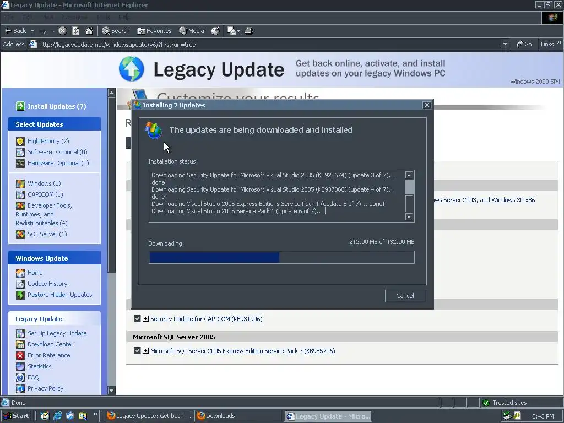The height and width of the screenshot is (423, 564).
Task: Switch to Firefox Legacy Update: Get back taskbar item
Action: tap(149, 416)
